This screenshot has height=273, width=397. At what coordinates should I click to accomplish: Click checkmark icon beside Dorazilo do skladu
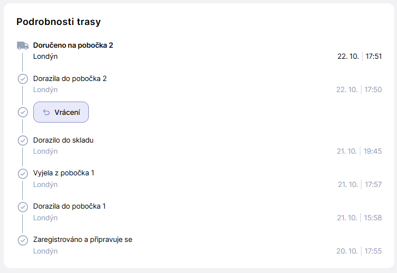click(23, 140)
